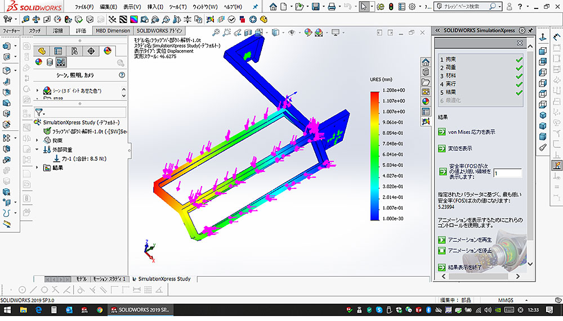The height and width of the screenshot is (321, 563).
Task: Print with the printer icon
Action: pos(332,6)
